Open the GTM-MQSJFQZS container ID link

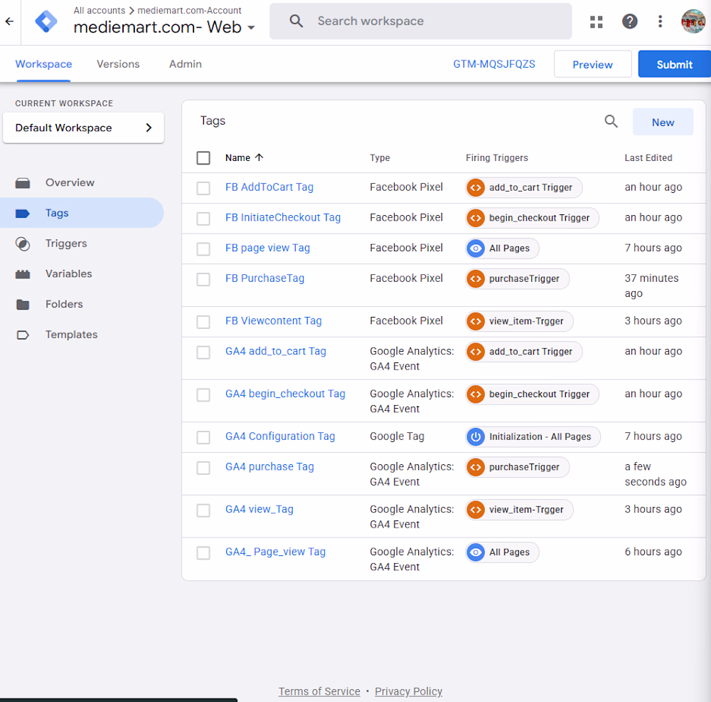[x=494, y=64]
